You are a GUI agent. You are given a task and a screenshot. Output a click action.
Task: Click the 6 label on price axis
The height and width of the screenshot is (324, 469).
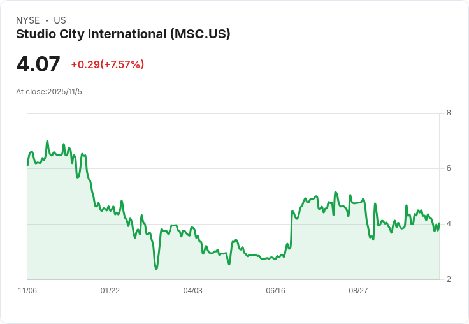tap(449, 168)
